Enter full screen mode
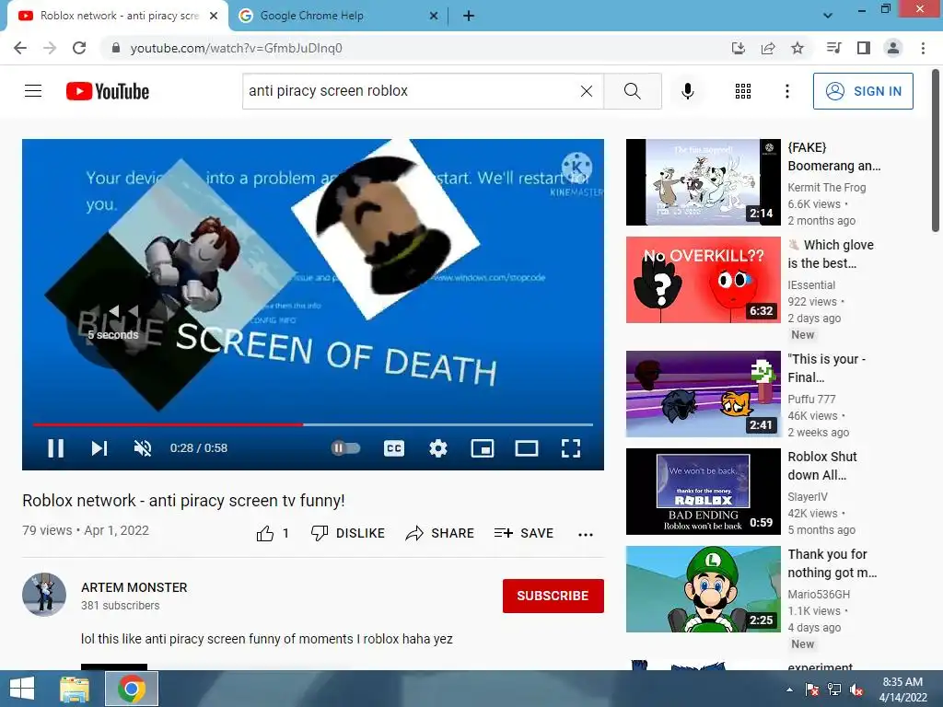This screenshot has height=707, width=943. coord(570,448)
